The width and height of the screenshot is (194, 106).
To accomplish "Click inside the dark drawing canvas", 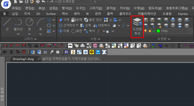I will [100, 84].
